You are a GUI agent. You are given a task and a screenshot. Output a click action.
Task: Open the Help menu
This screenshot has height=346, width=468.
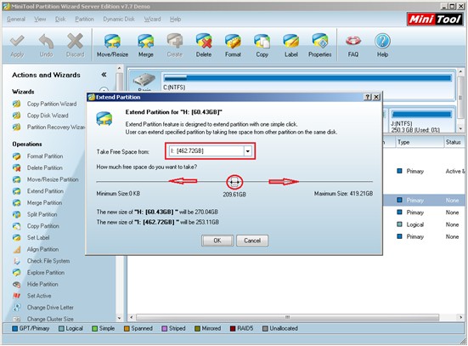[x=175, y=19]
